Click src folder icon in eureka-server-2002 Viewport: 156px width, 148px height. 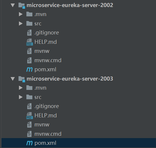coord(29,23)
